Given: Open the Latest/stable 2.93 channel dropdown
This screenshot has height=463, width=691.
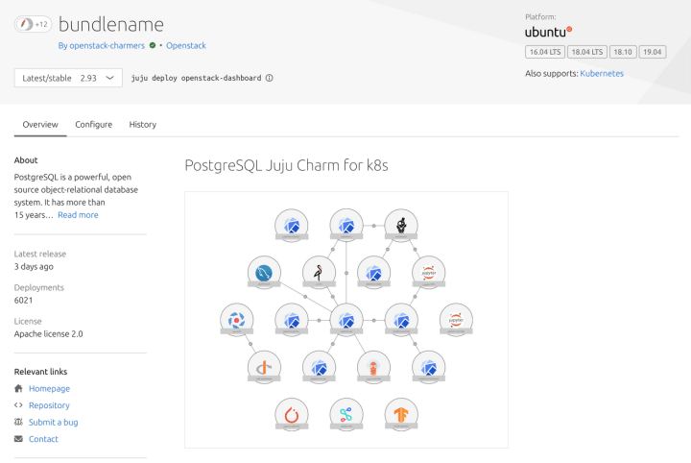Looking at the screenshot, I should tap(68, 78).
